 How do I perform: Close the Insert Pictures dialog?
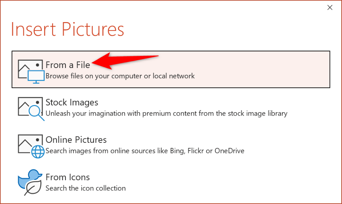tap(330, 7)
